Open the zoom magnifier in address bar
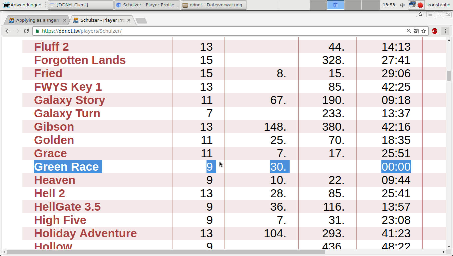Image resolution: width=453 pixels, height=256 pixels. point(409,31)
